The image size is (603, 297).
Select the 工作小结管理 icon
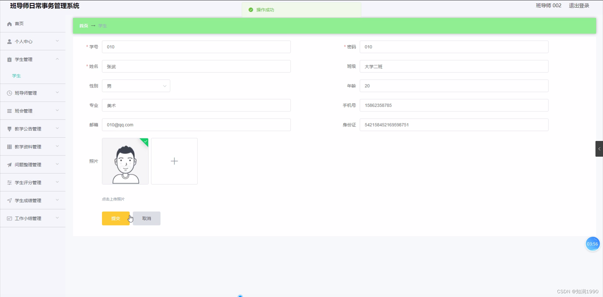click(x=9, y=218)
